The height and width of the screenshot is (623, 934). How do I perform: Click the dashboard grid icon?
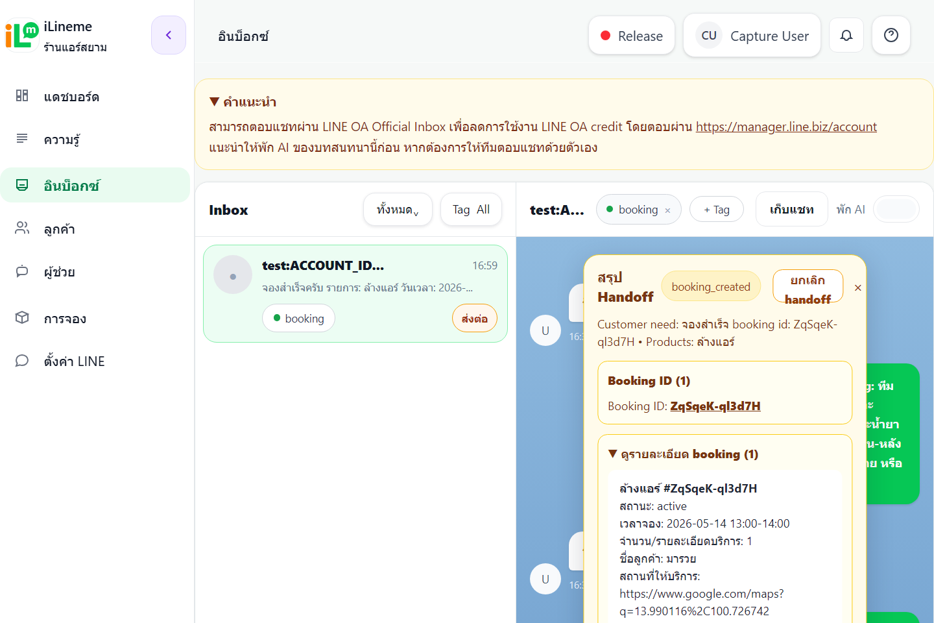click(22, 95)
